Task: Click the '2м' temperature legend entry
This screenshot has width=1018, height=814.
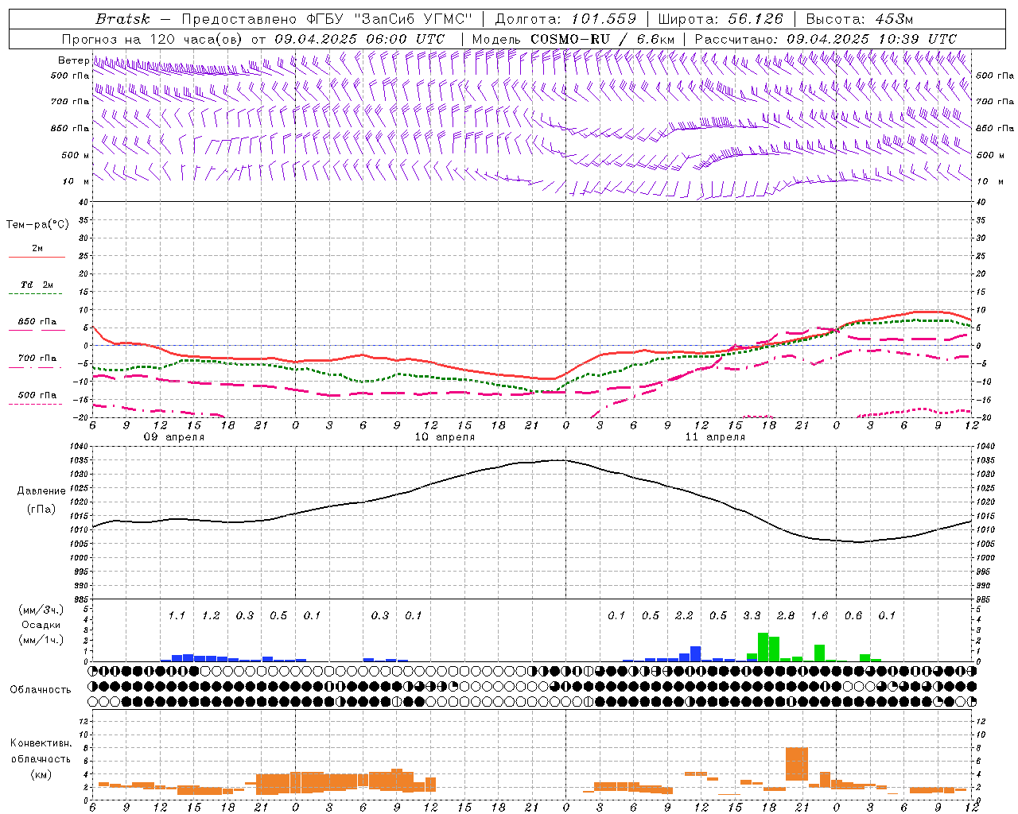Action: tap(37, 249)
